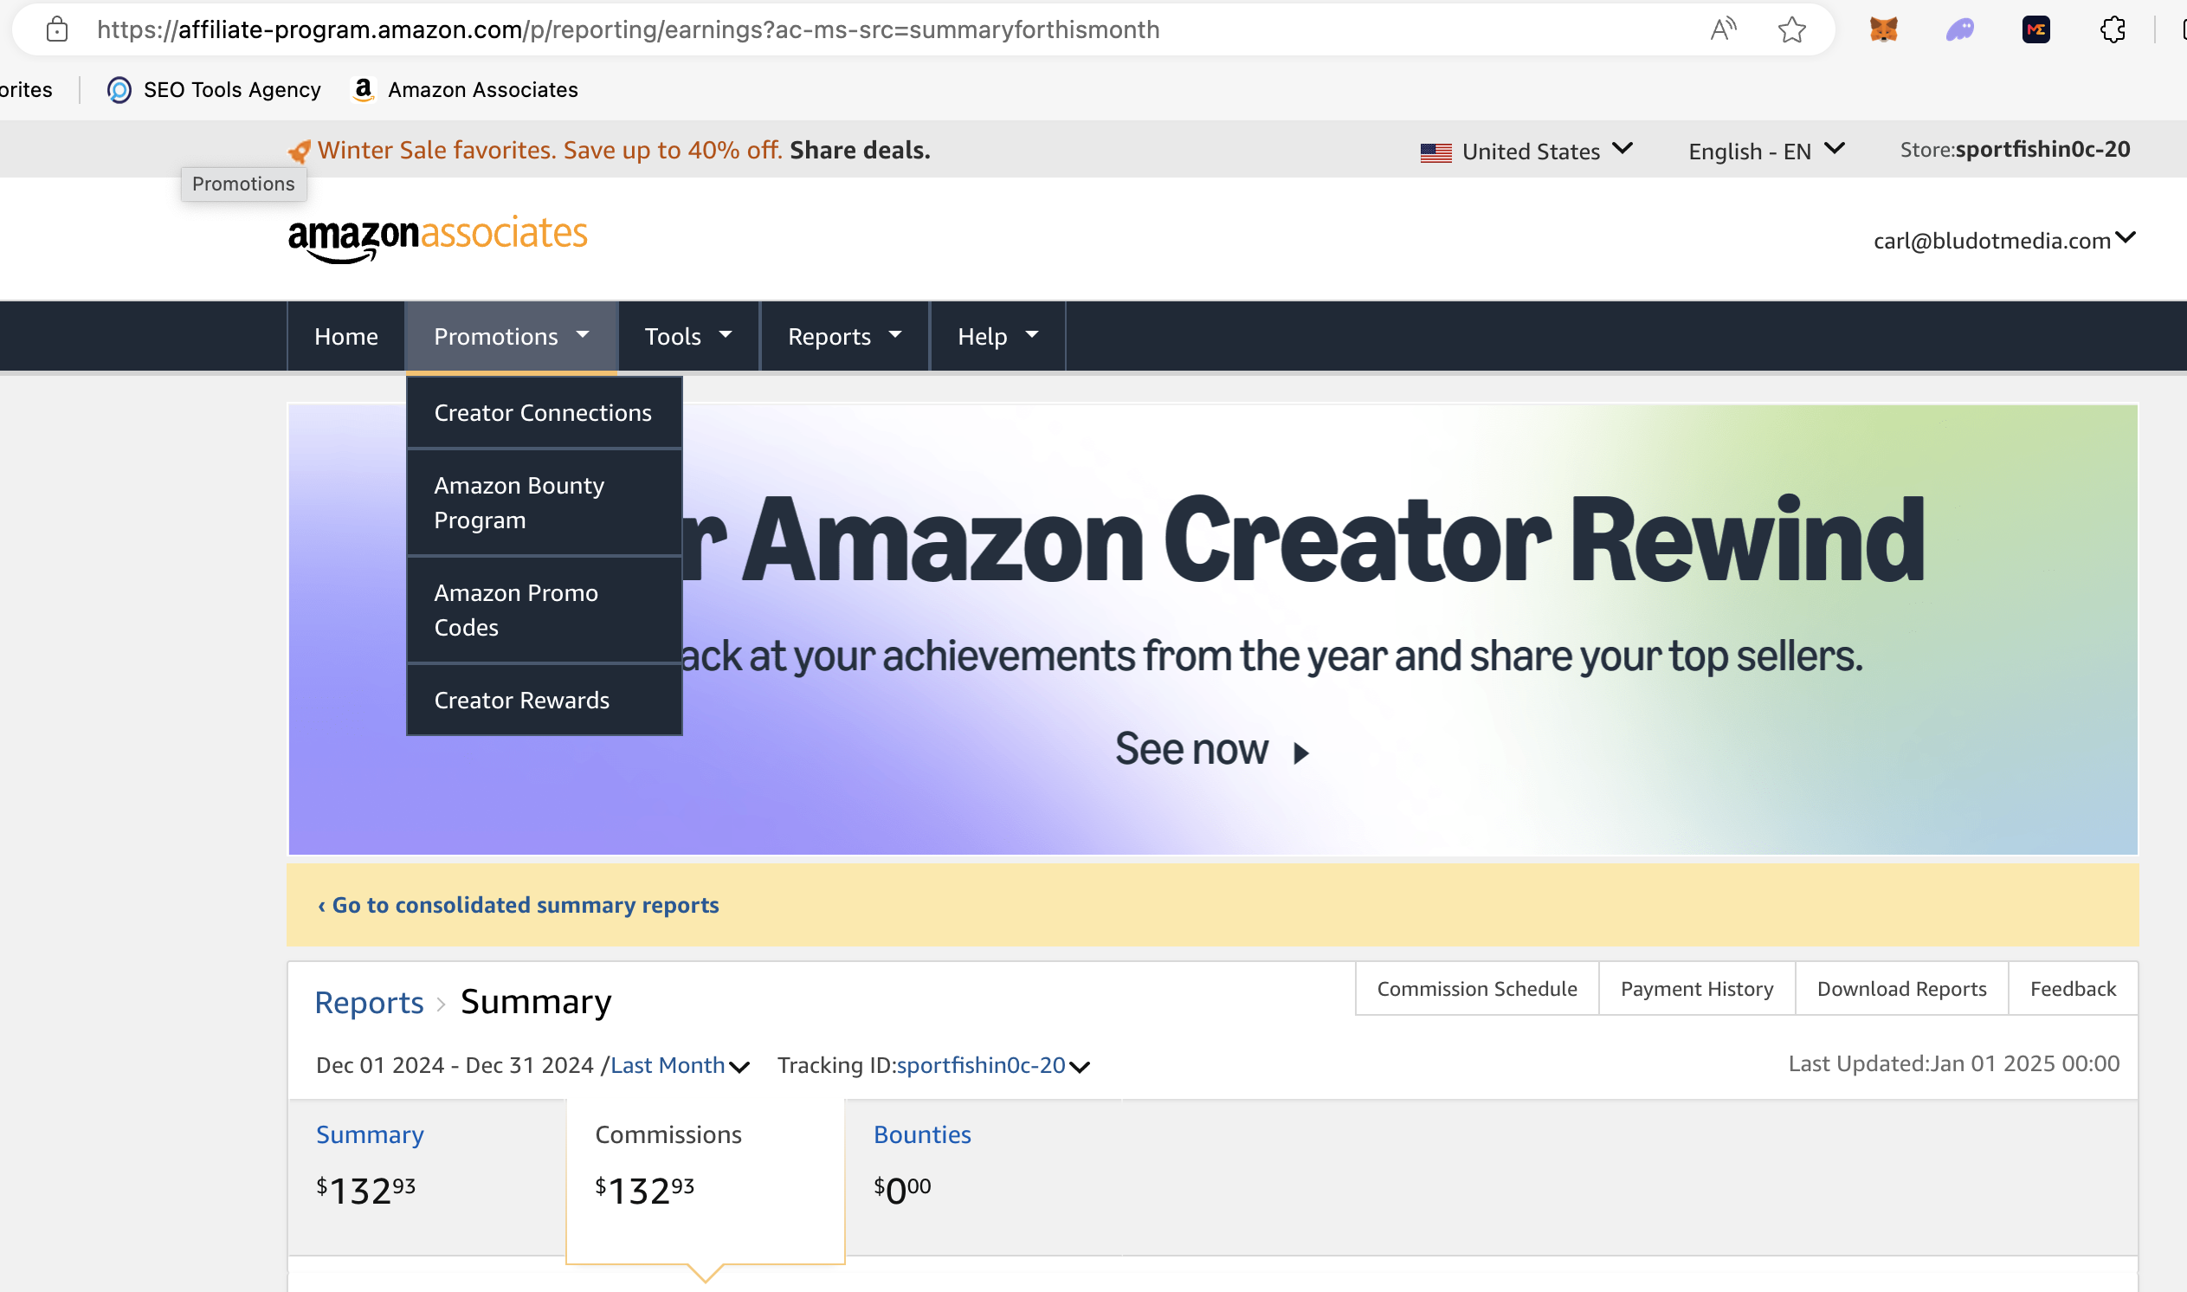This screenshot has width=2187, height=1292.
Task: Open the dark square ME extension icon
Action: (x=2035, y=29)
